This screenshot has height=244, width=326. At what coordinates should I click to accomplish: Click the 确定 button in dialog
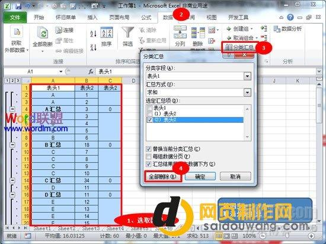pos(200,177)
